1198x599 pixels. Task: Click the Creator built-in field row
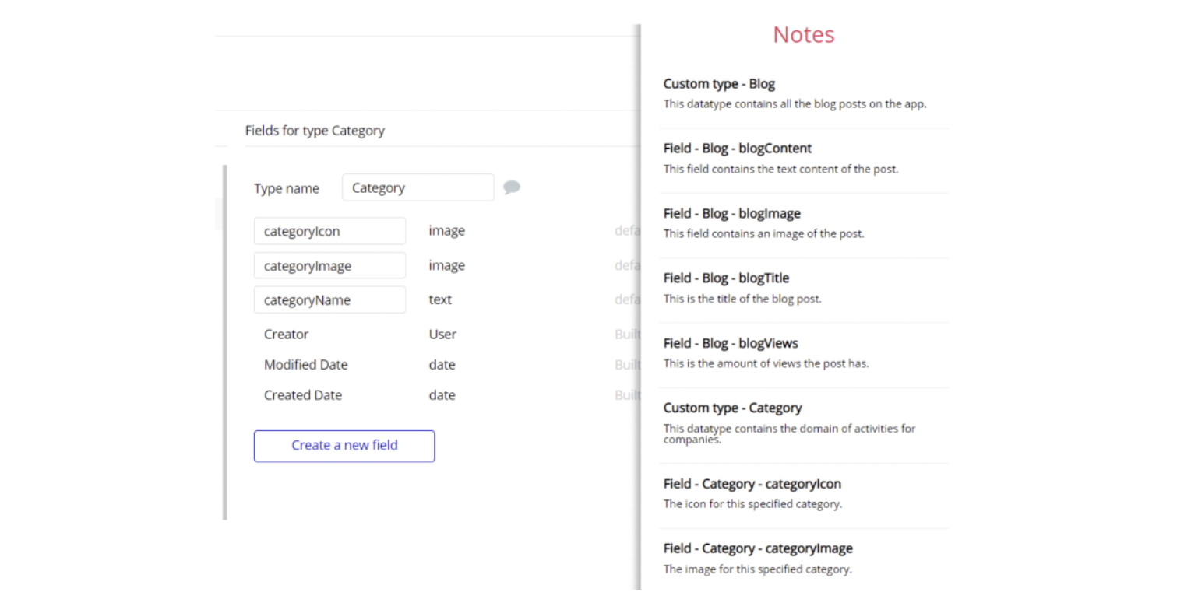click(x=286, y=335)
